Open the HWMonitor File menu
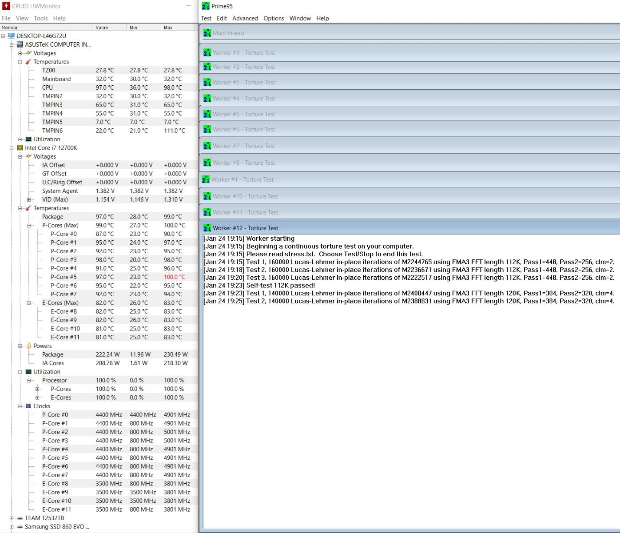 pyautogui.click(x=6, y=18)
